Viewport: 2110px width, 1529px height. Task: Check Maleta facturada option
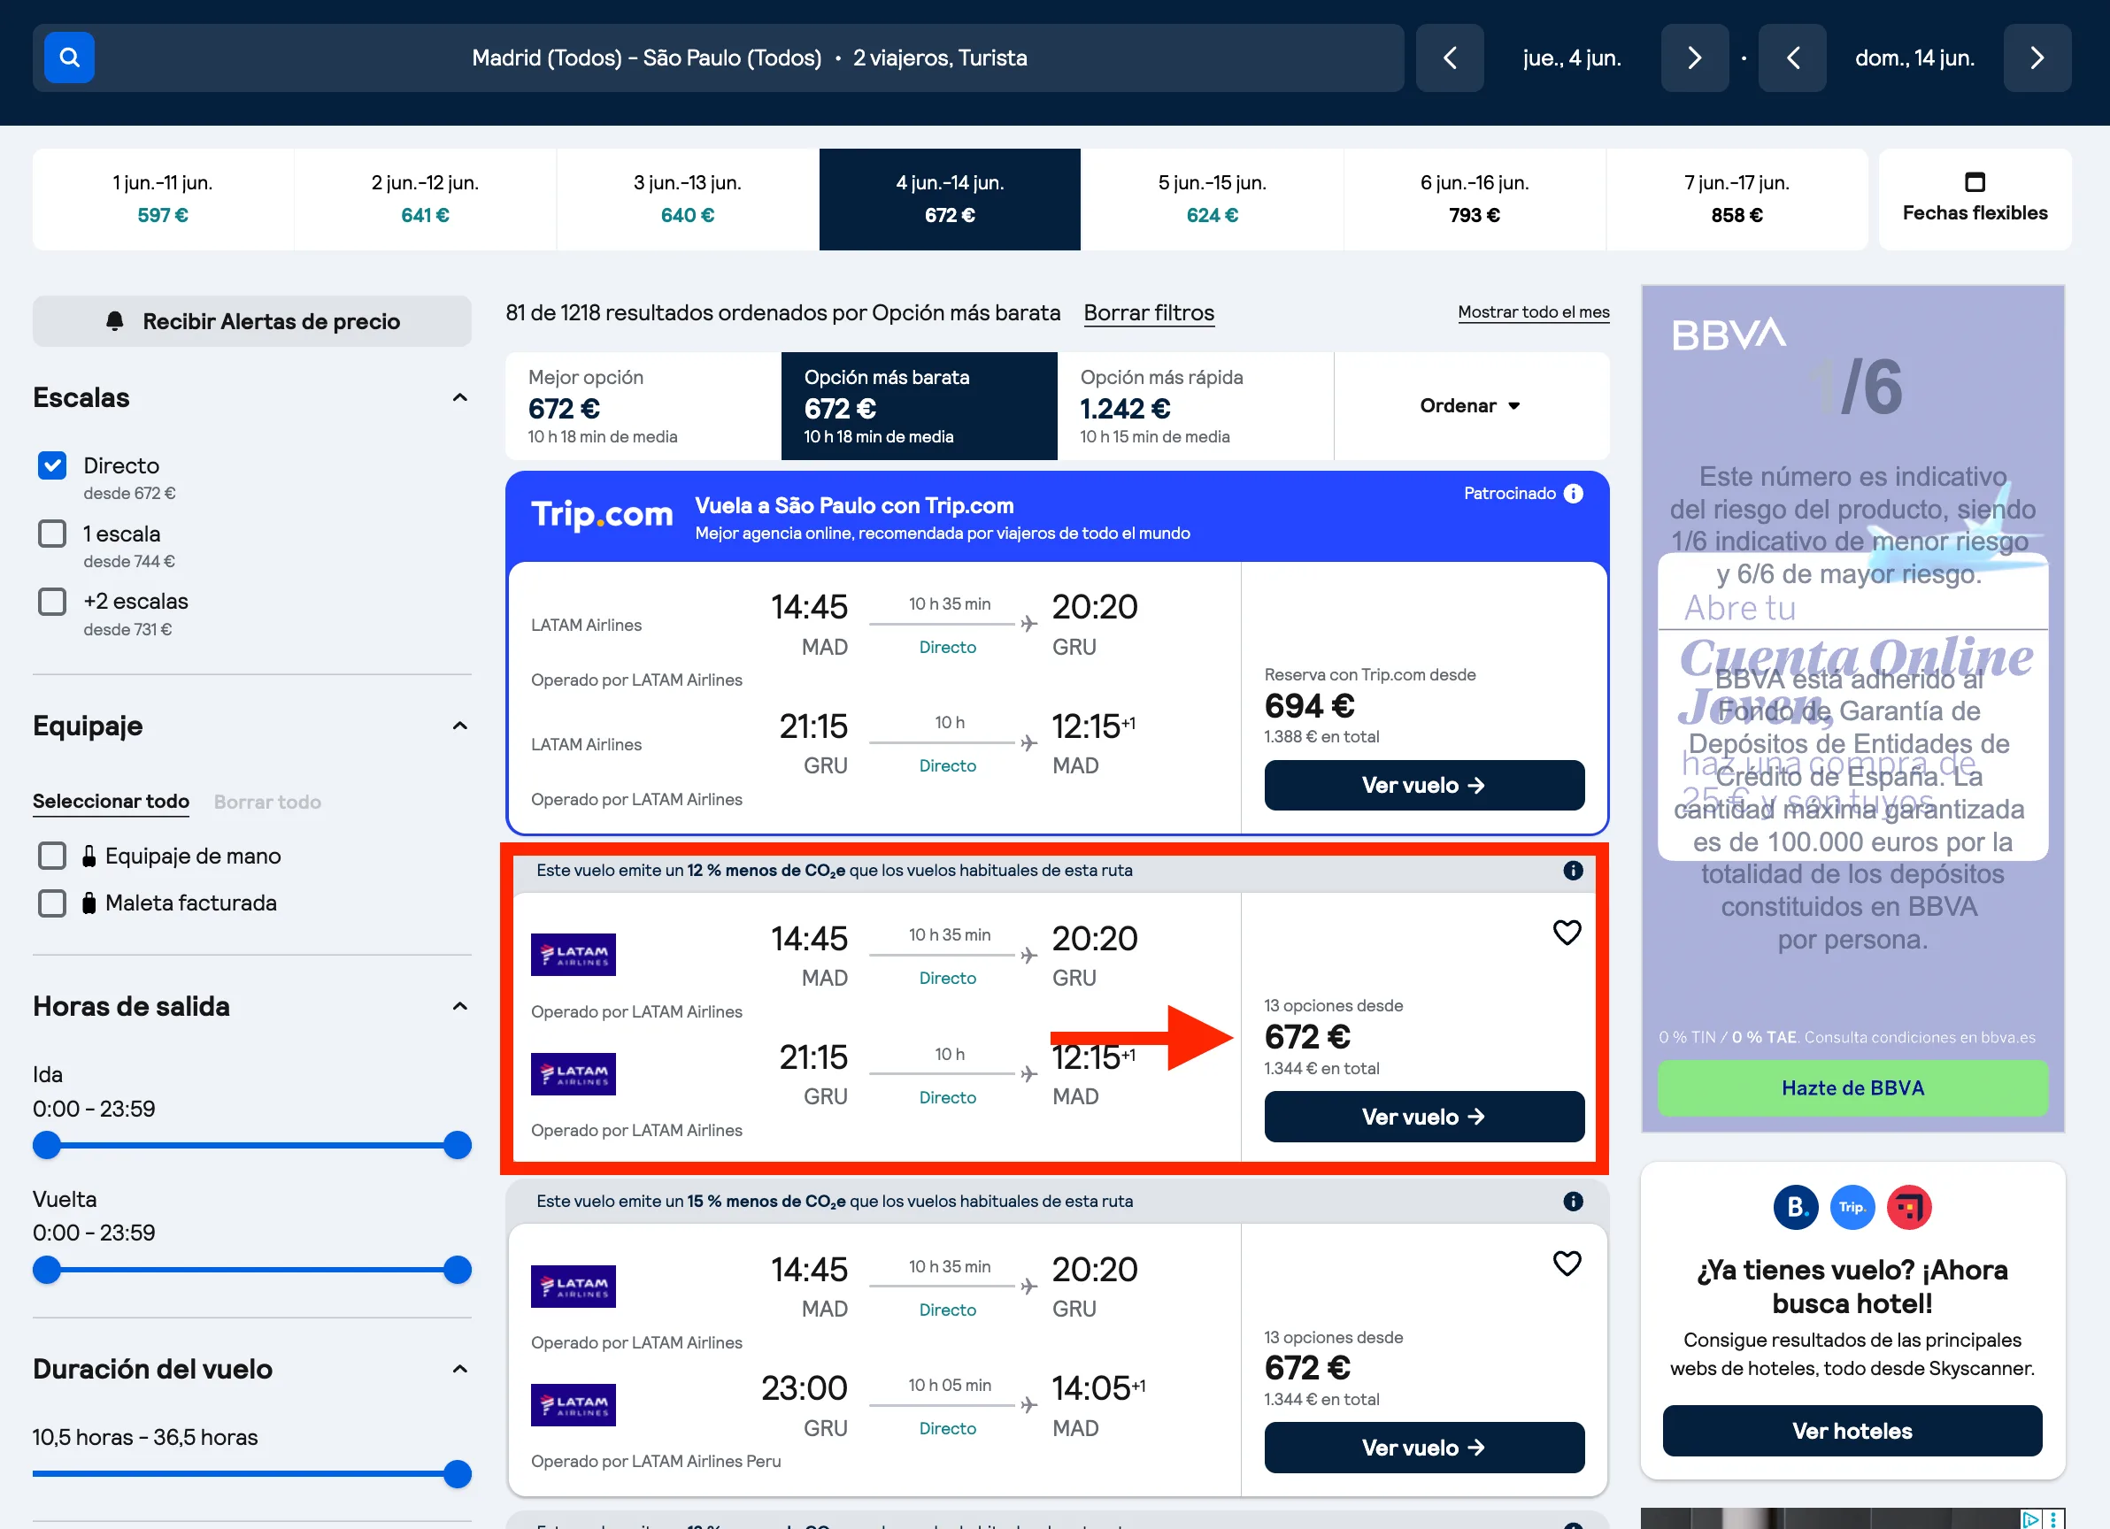pyautogui.click(x=52, y=903)
